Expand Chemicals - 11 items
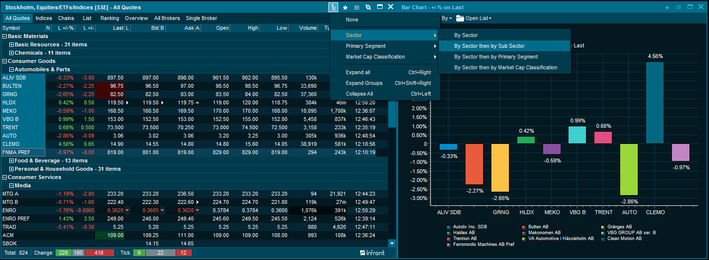 pos(12,53)
